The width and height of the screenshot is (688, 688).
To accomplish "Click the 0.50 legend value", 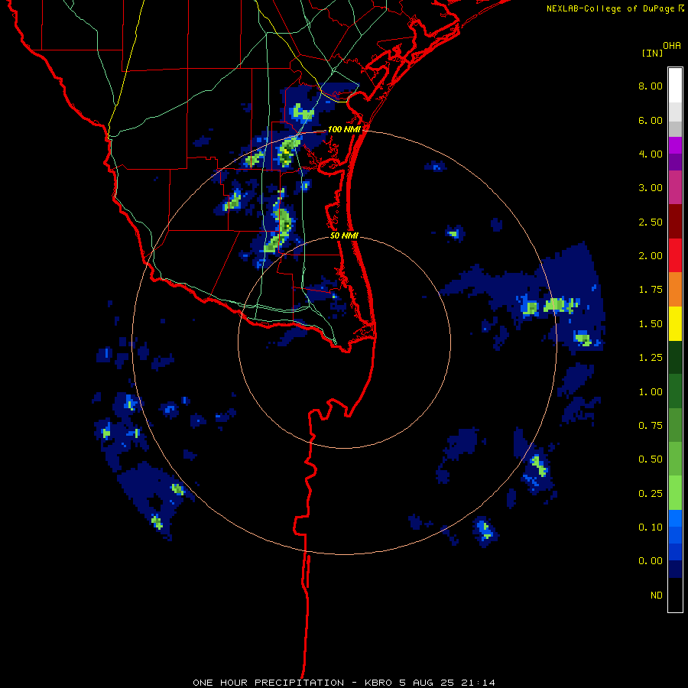I will pyautogui.click(x=651, y=459).
